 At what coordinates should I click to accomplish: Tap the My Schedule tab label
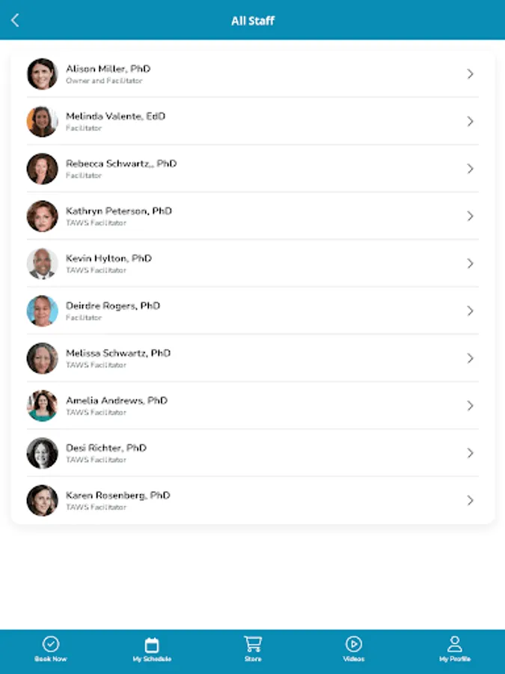152,659
